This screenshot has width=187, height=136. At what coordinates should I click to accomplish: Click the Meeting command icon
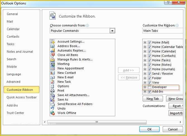coord(52,64)
